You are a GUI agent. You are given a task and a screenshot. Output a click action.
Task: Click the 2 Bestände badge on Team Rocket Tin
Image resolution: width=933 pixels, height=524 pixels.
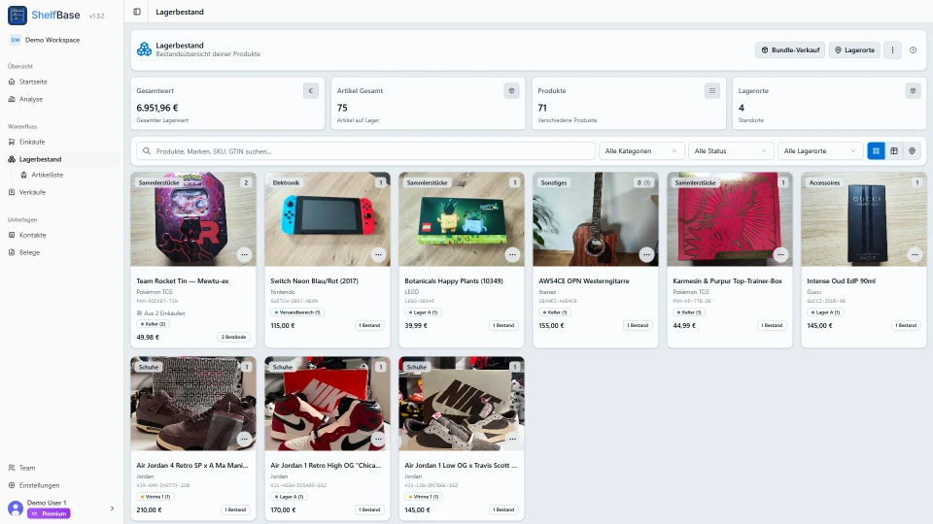click(x=233, y=337)
